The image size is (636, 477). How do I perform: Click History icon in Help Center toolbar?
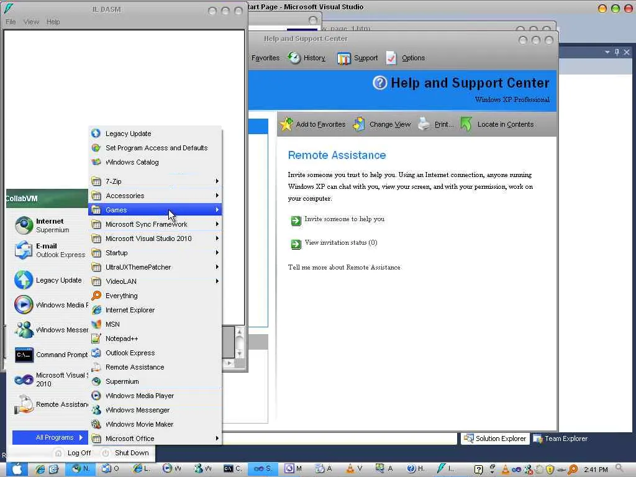click(x=294, y=58)
